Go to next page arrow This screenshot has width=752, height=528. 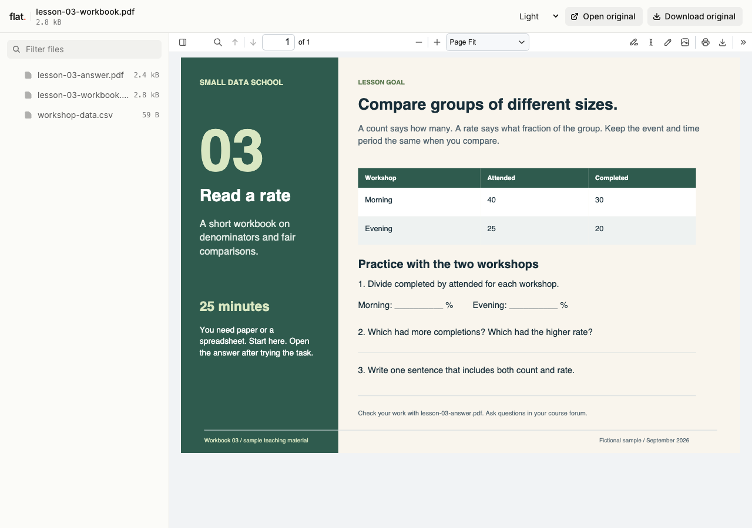(x=253, y=42)
